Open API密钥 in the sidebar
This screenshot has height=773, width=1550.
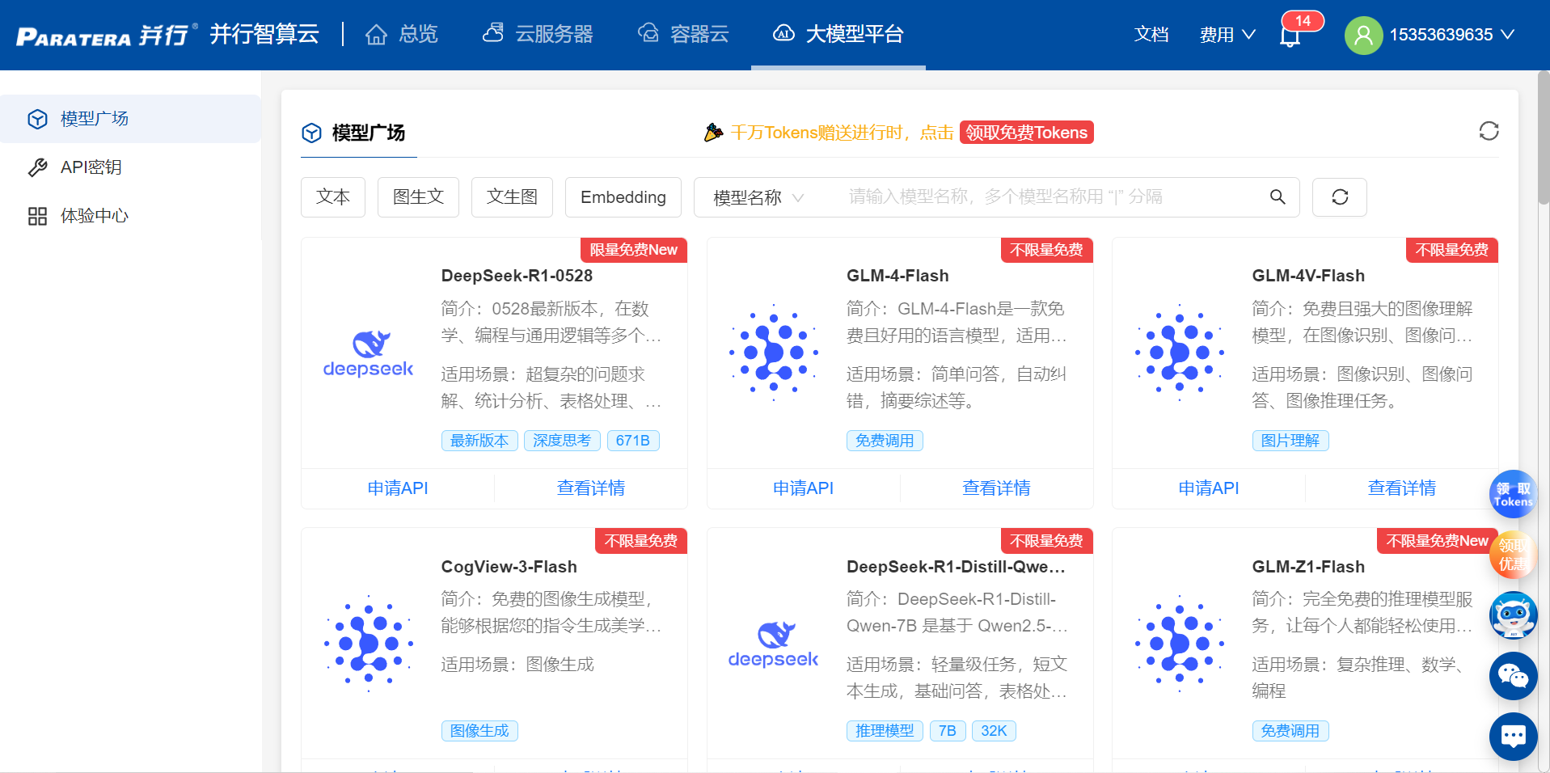[130, 167]
